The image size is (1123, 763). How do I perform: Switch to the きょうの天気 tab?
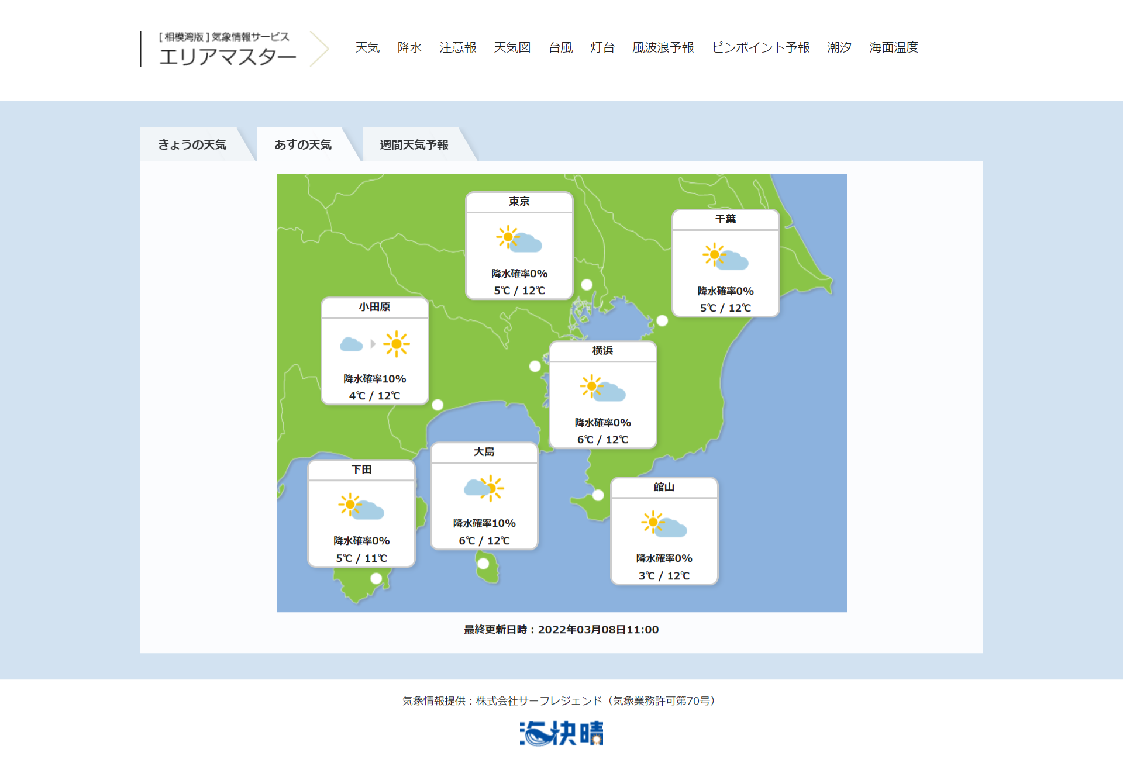point(192,144)
